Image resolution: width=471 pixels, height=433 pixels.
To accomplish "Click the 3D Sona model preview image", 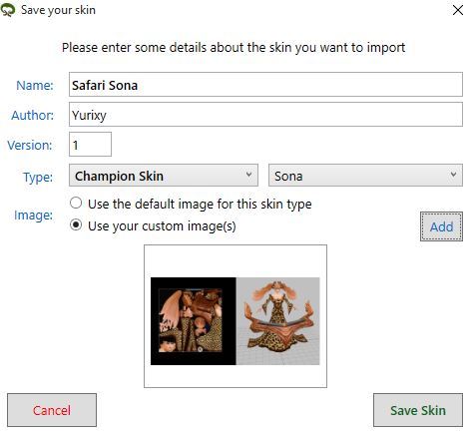I will (278, 321).
